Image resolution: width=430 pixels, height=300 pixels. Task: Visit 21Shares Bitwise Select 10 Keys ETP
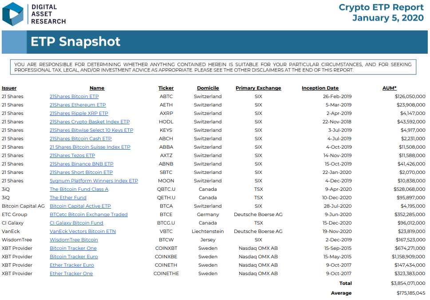91,130
